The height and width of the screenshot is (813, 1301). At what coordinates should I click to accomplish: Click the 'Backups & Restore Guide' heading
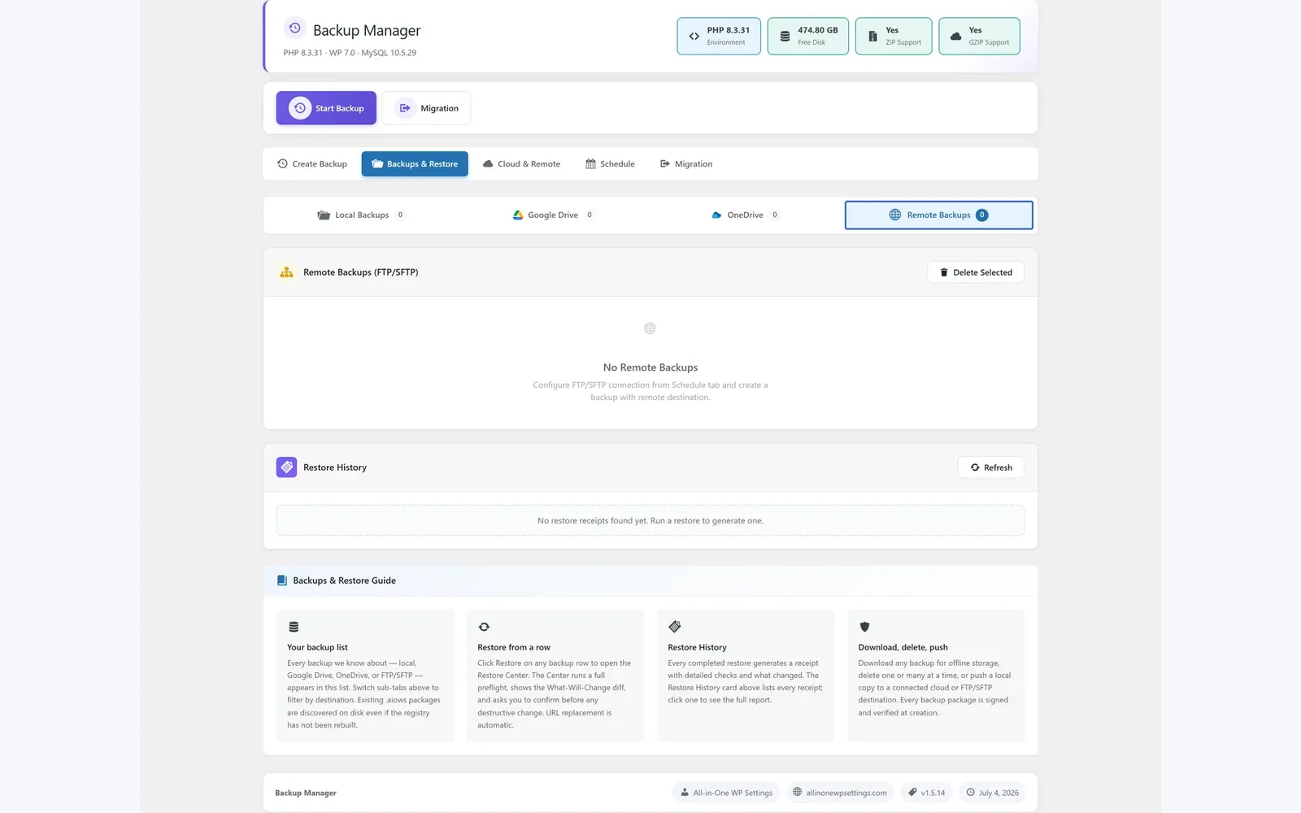tap(345, 580)
